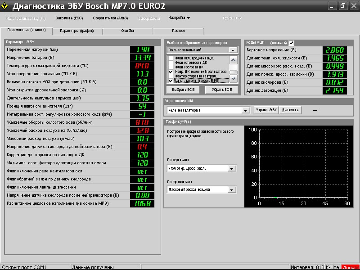Screen dimensions: 360x270
Task: Click Закончить (ESC) to stop diagnostics
Action: coord(69,18)
